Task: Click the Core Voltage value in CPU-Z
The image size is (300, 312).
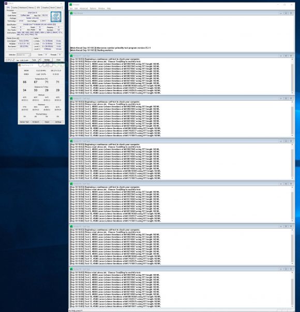Action: click(43, 21)
